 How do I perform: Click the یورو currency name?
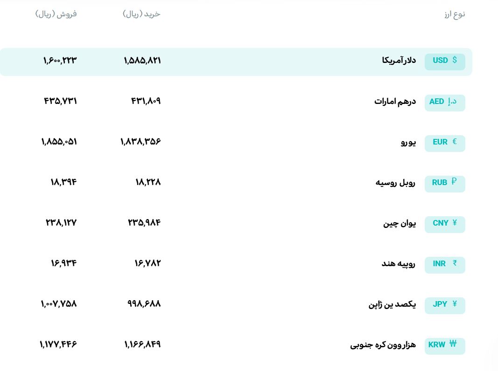408,142
